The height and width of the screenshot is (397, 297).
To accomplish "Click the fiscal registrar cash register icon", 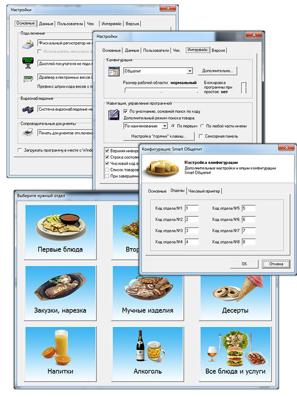I will (27, 45).
